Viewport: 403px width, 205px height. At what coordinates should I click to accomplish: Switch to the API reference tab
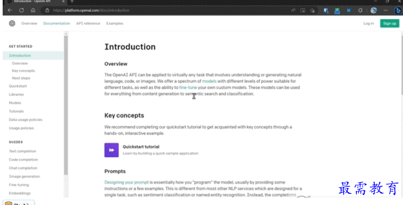click(88, 23)
